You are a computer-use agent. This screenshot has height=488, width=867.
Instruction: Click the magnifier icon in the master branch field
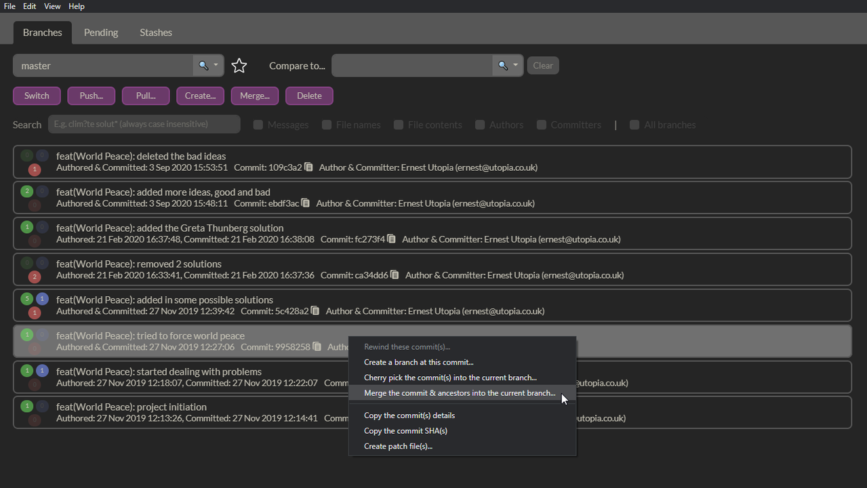pyautogui.click(x=203, y=66)
